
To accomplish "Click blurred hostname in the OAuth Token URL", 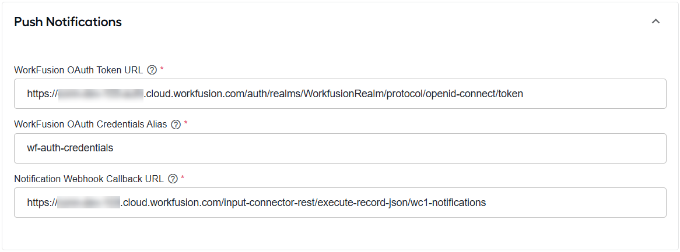I will [100, 94].
